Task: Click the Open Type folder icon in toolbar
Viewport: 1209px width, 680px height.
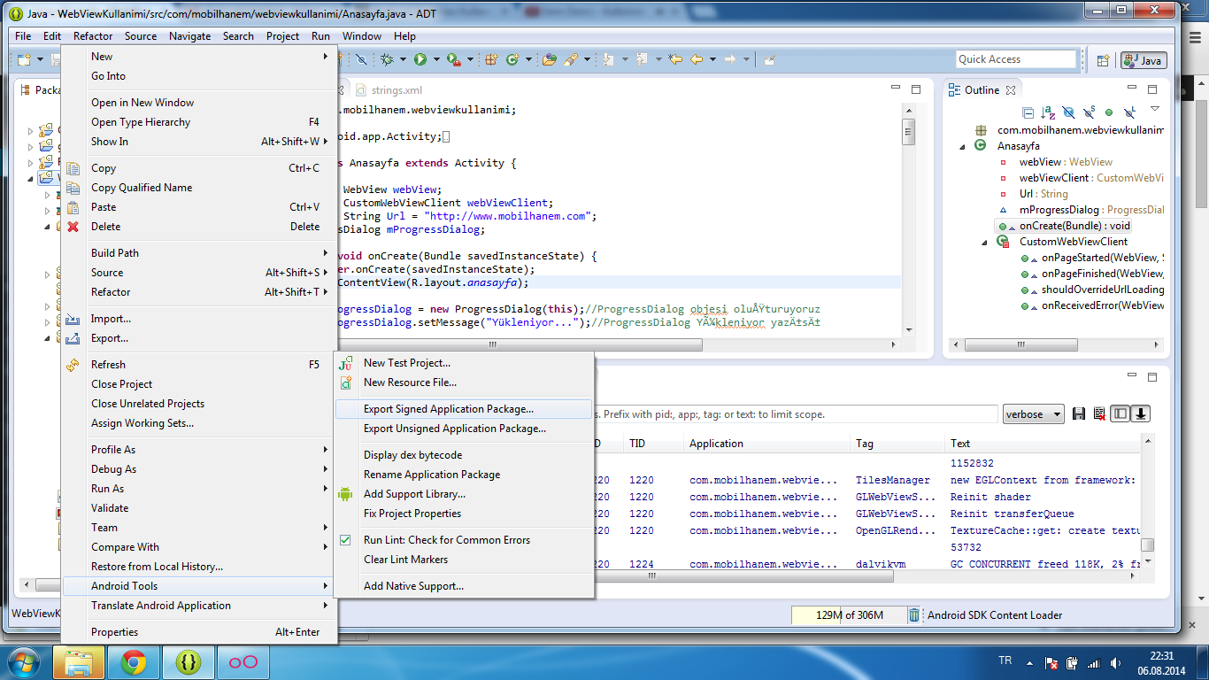Action: coord(550,59)
